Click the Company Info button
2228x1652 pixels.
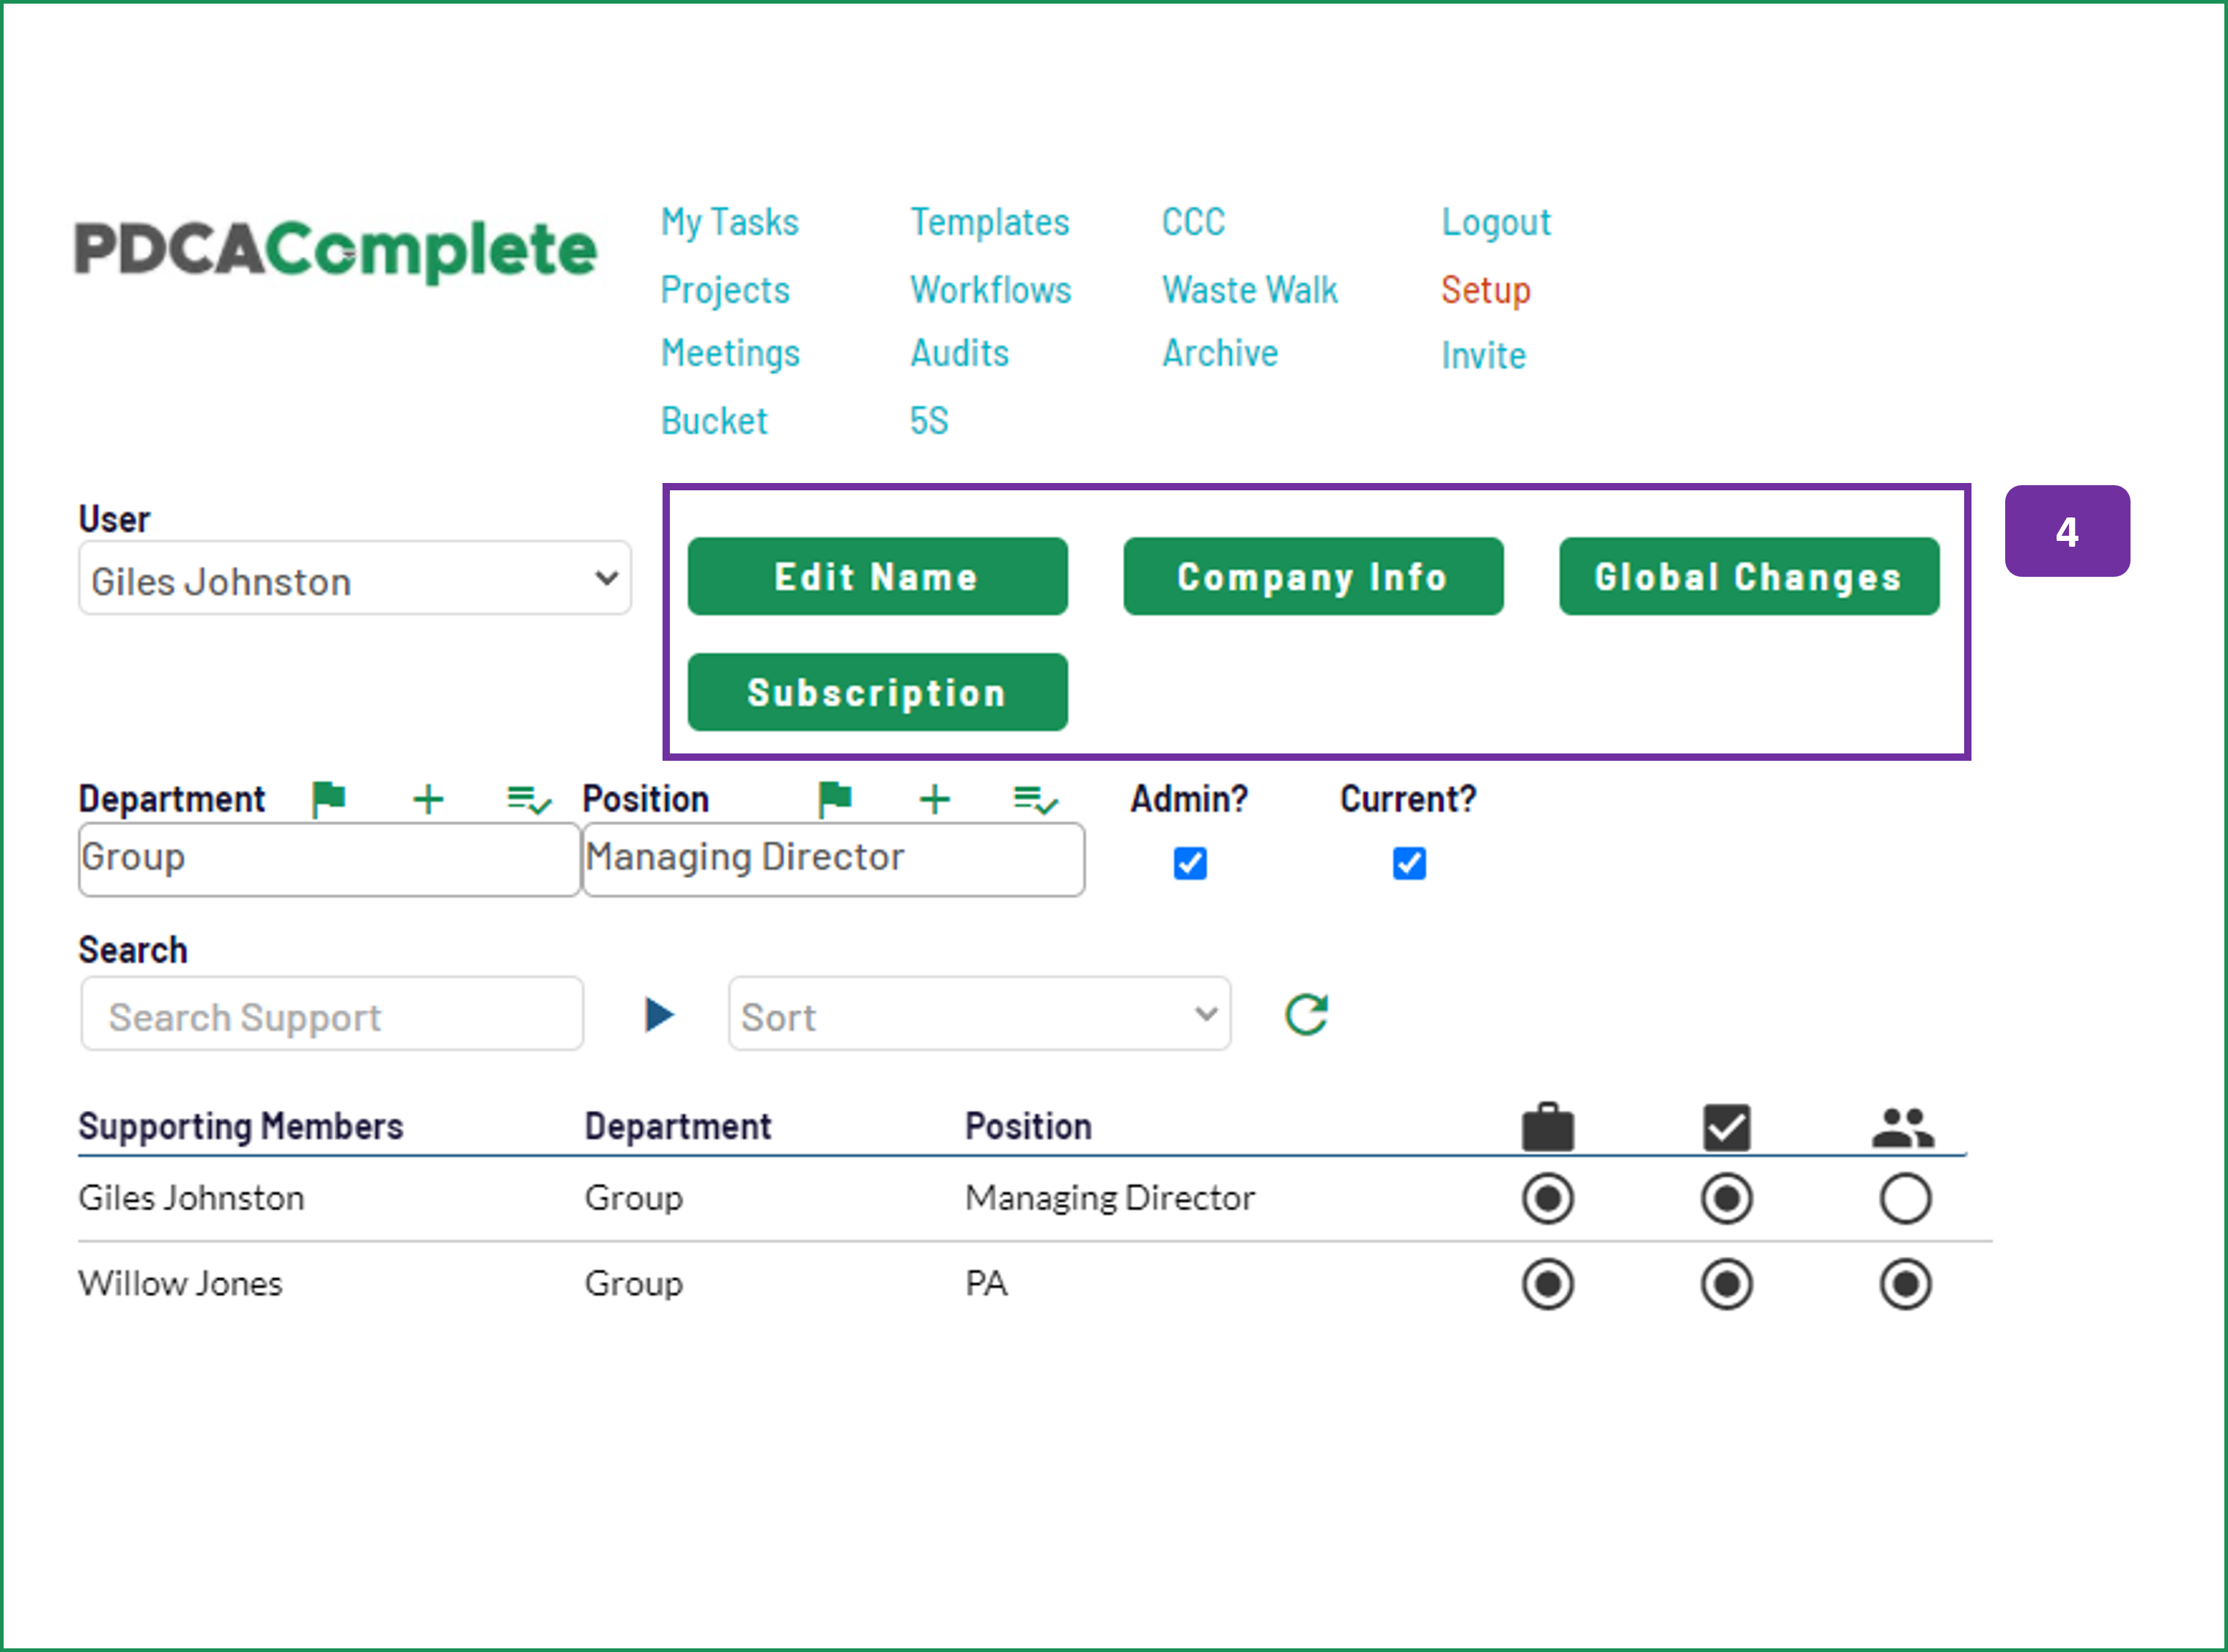pyautogui.click(x=1313, y=576)
